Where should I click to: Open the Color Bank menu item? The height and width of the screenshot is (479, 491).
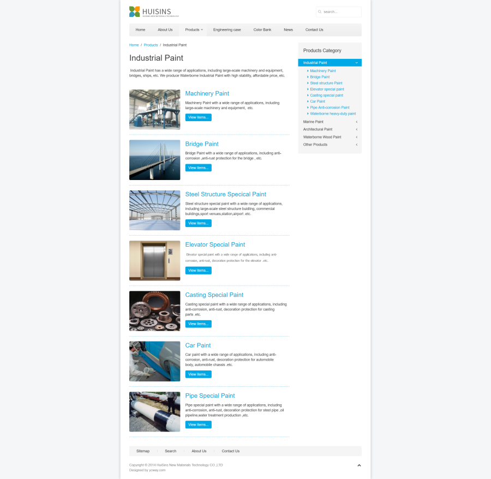coord(262,29)
